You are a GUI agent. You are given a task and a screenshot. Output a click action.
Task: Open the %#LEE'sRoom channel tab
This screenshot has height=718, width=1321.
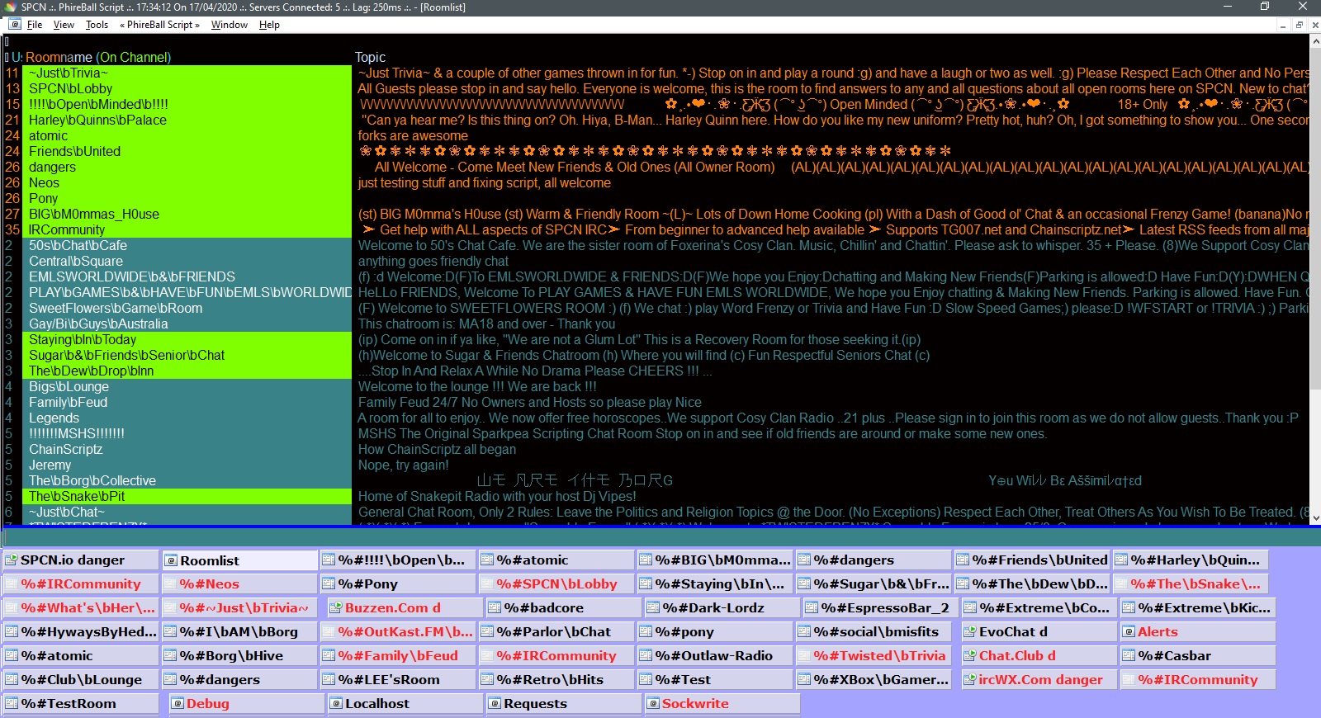coord(398,680)
